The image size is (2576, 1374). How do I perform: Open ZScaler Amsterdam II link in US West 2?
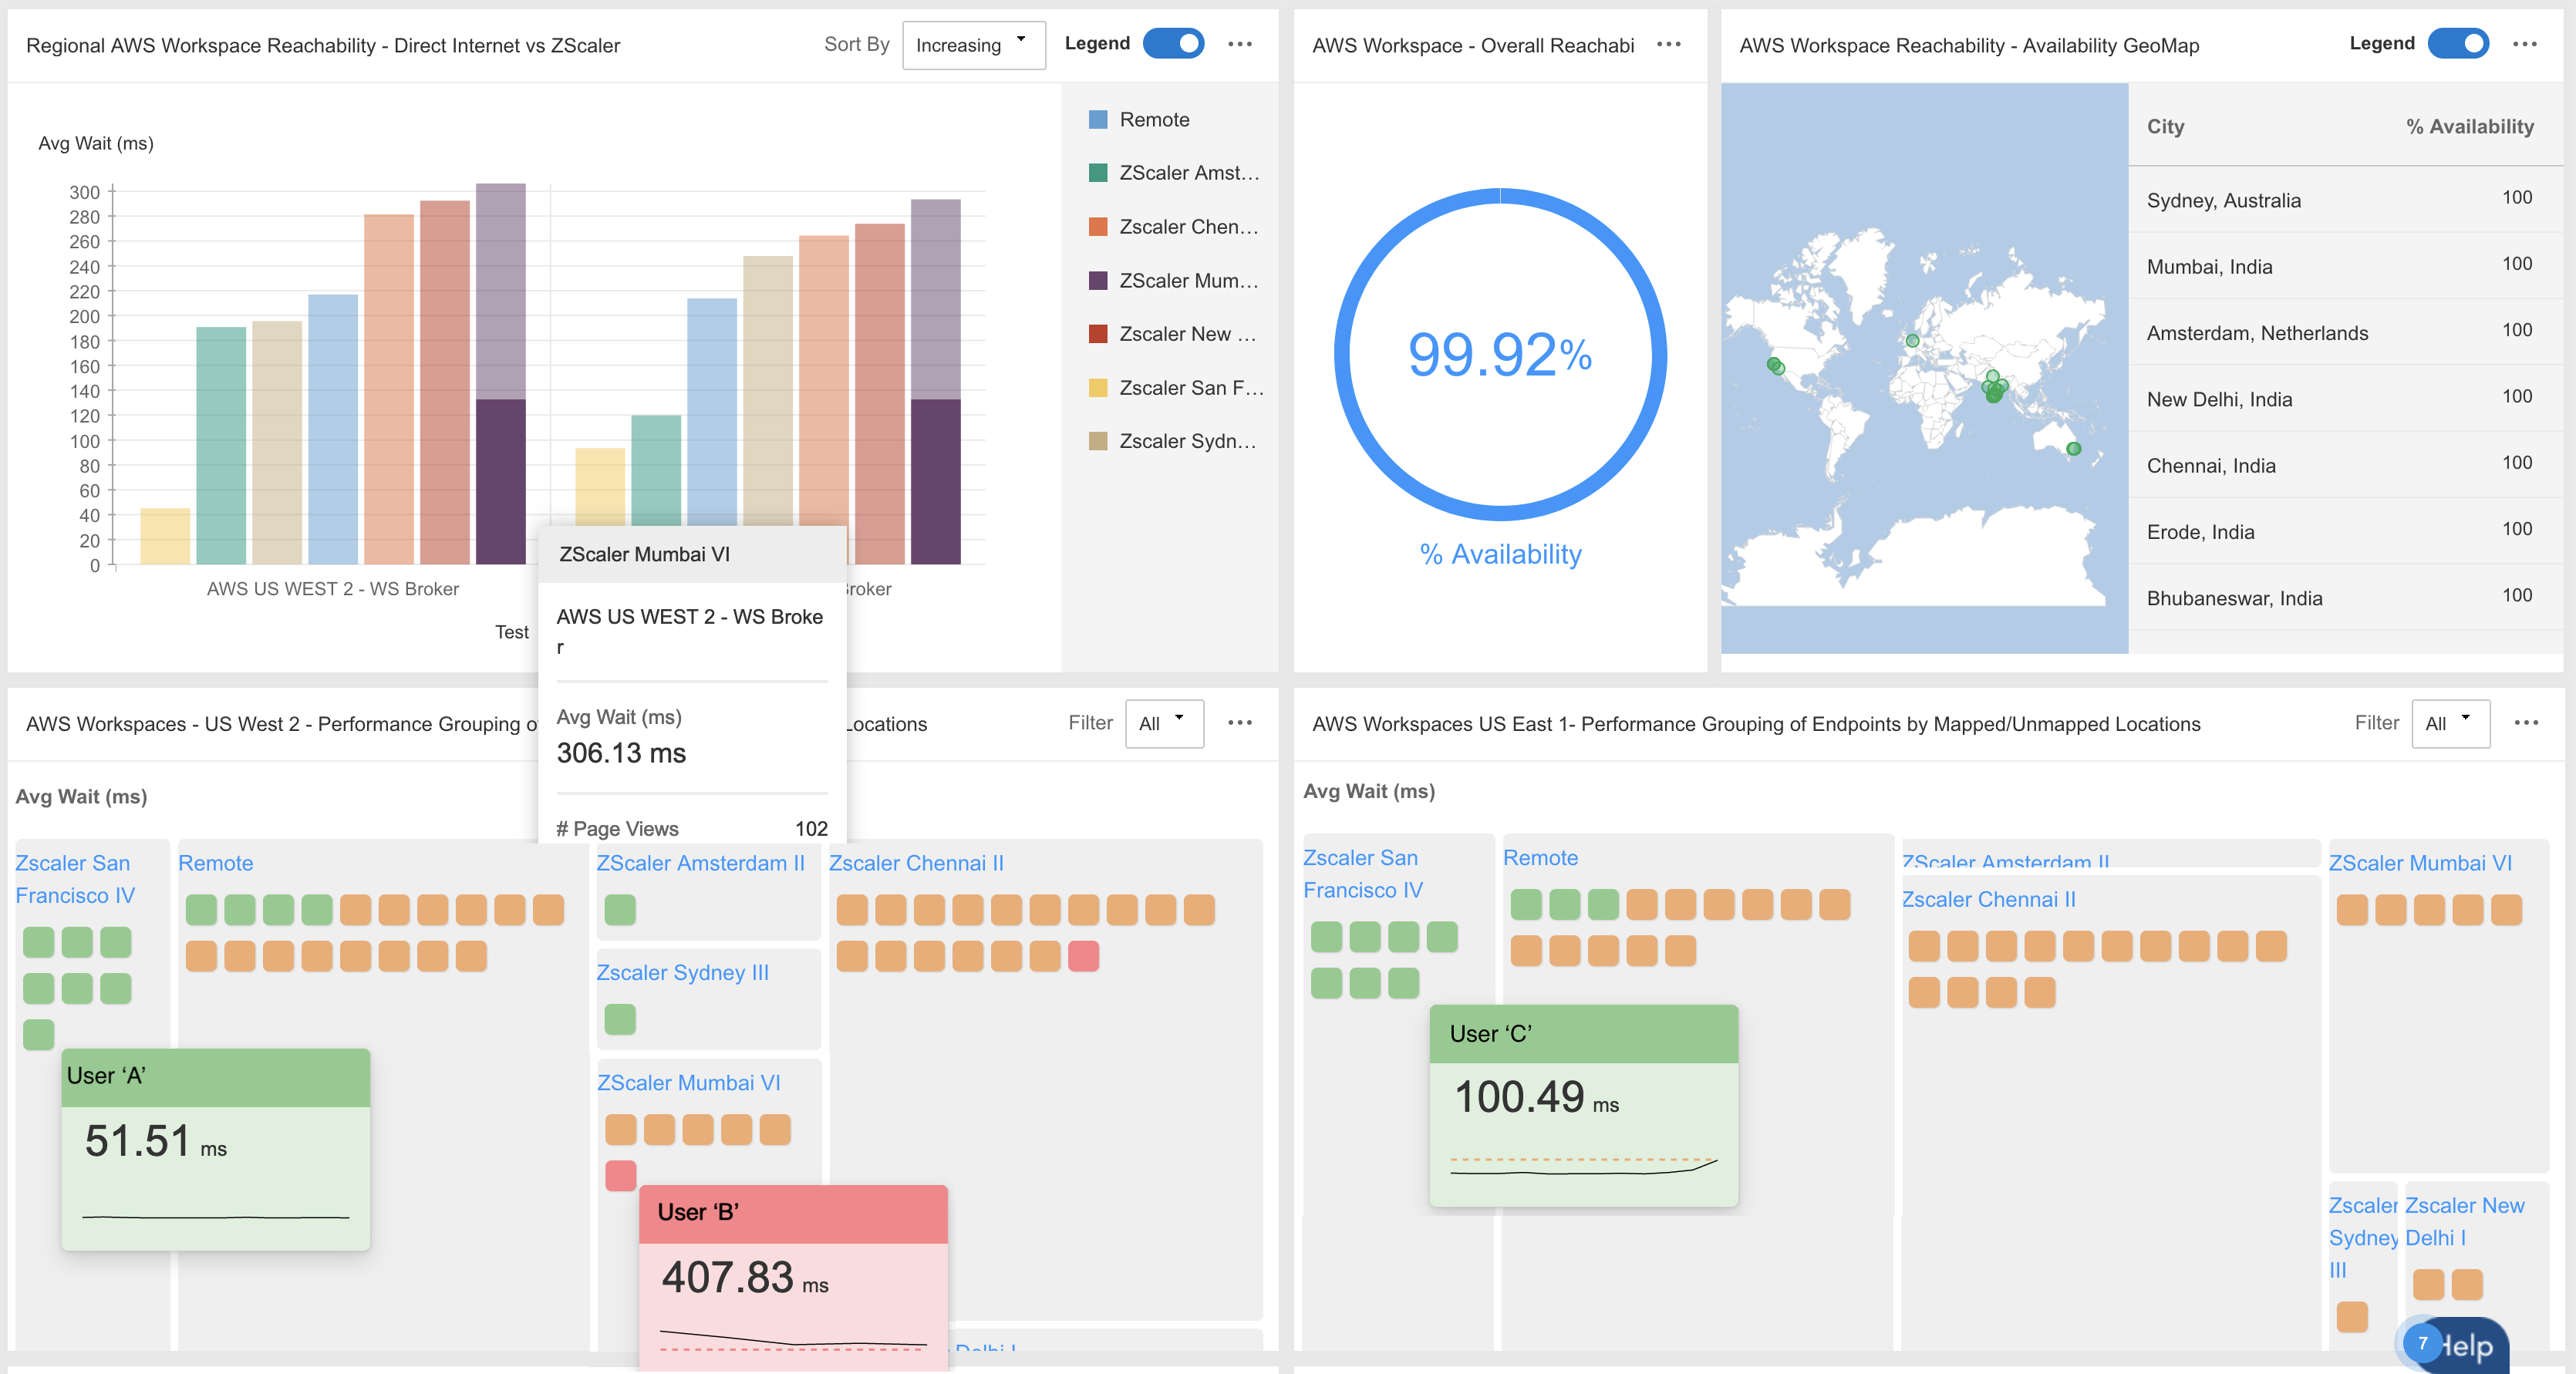[700, 863]
